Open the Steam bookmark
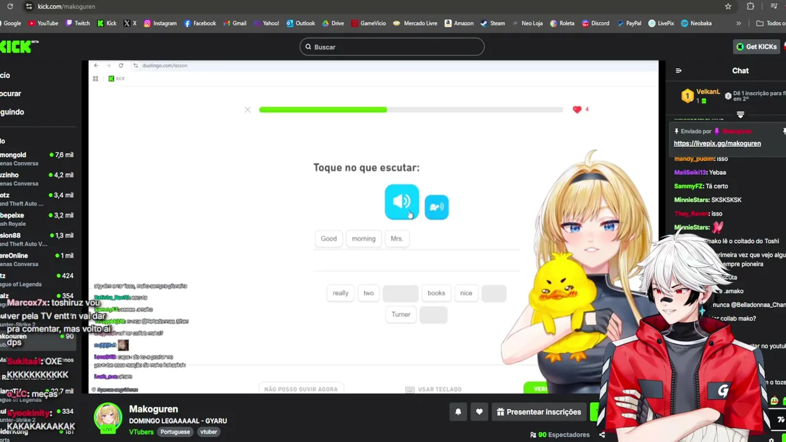Image resolution: width=786 pixels, height=442 pixels. point(492,23)
